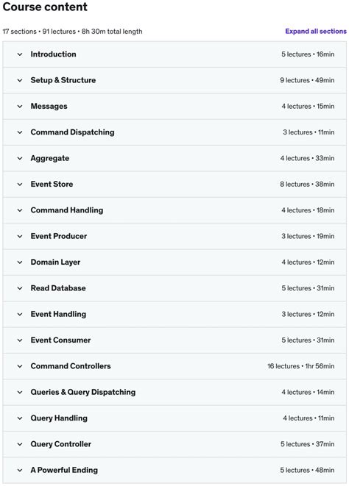Viewport: 349px width, 486px height.
Task: Open the Domain Layer section title
Action: pos(55,262)
